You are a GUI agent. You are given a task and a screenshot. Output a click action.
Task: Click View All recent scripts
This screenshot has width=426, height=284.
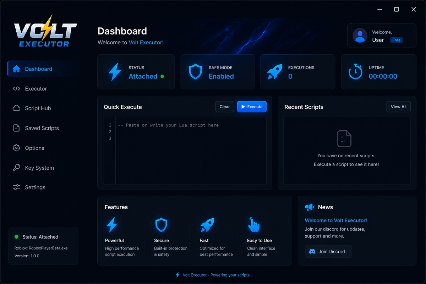click(x=399, y=106)
